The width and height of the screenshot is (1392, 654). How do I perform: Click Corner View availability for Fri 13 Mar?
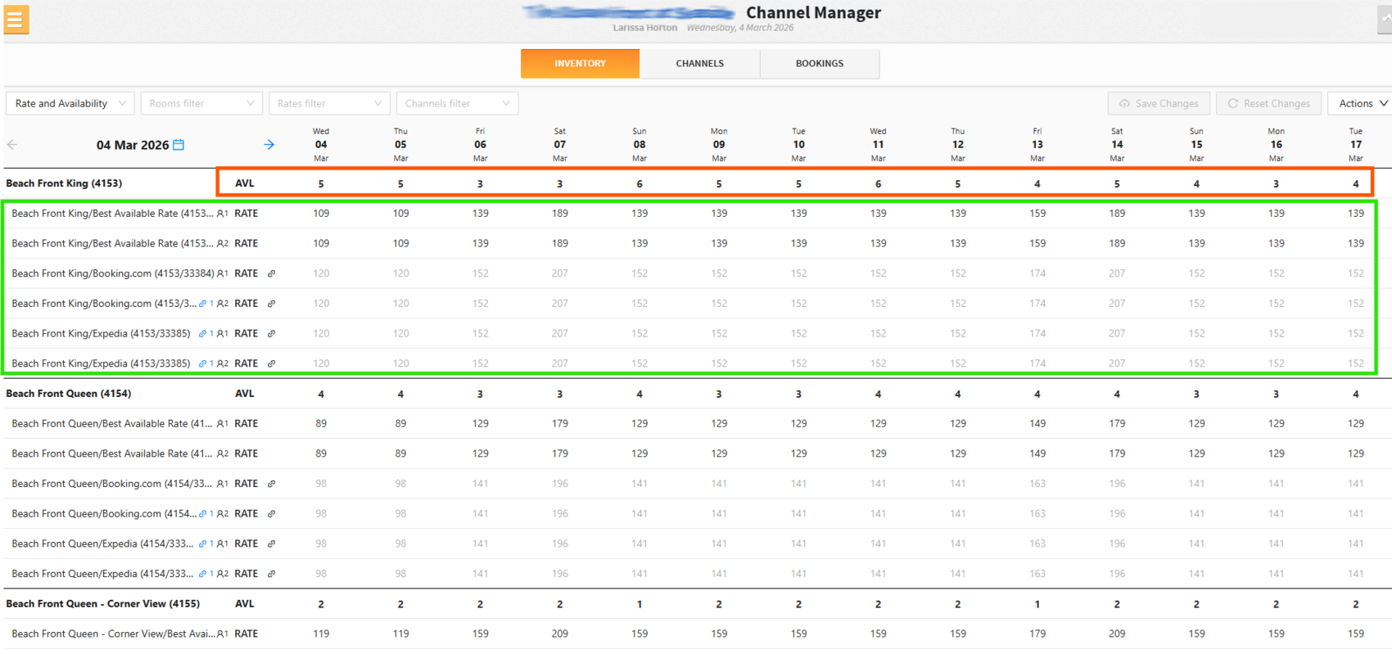tap(1037, 604)
